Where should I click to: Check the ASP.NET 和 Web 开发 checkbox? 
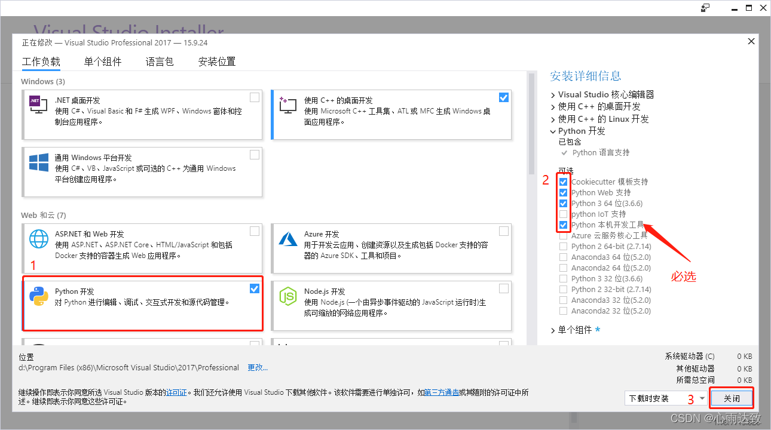click(255, 231)
